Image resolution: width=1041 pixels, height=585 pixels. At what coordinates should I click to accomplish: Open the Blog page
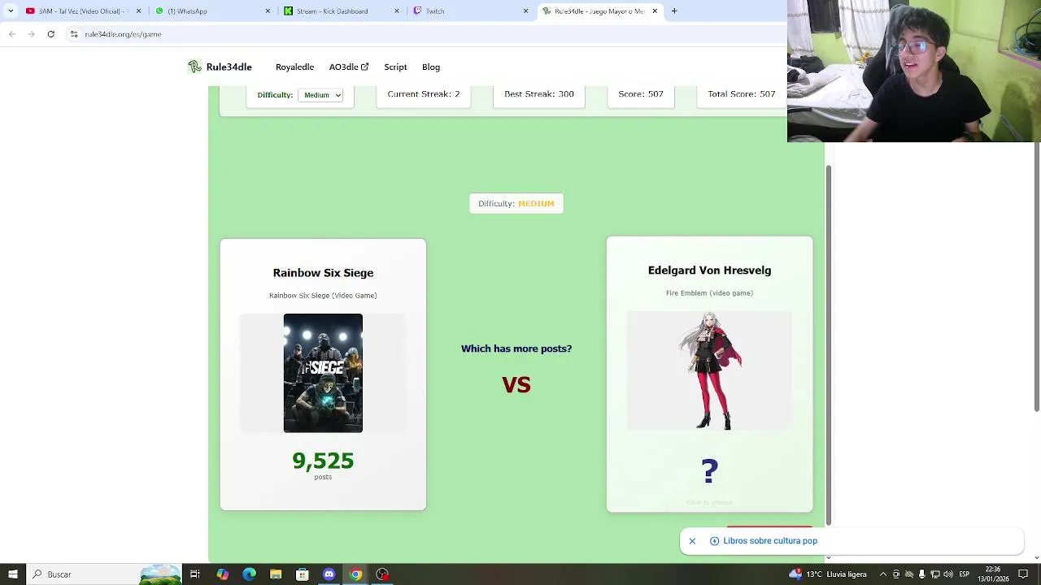pos(431,67)
